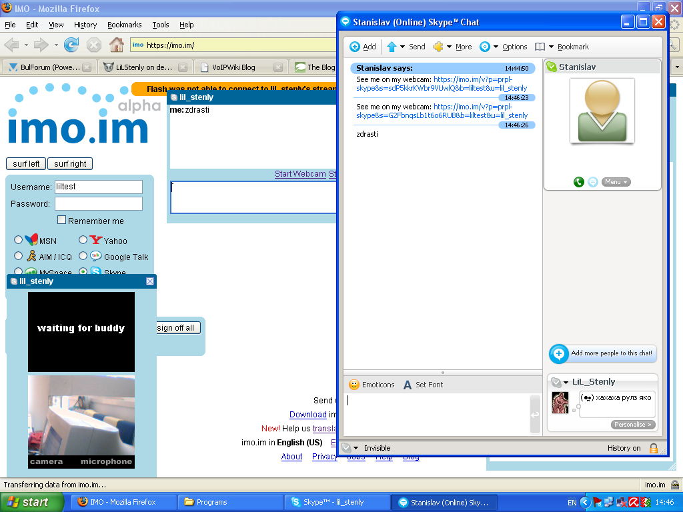Screen dimensions: 683x512
Task: Click the Add icon in the Skype chat toolbar
Action: (355, 47)
